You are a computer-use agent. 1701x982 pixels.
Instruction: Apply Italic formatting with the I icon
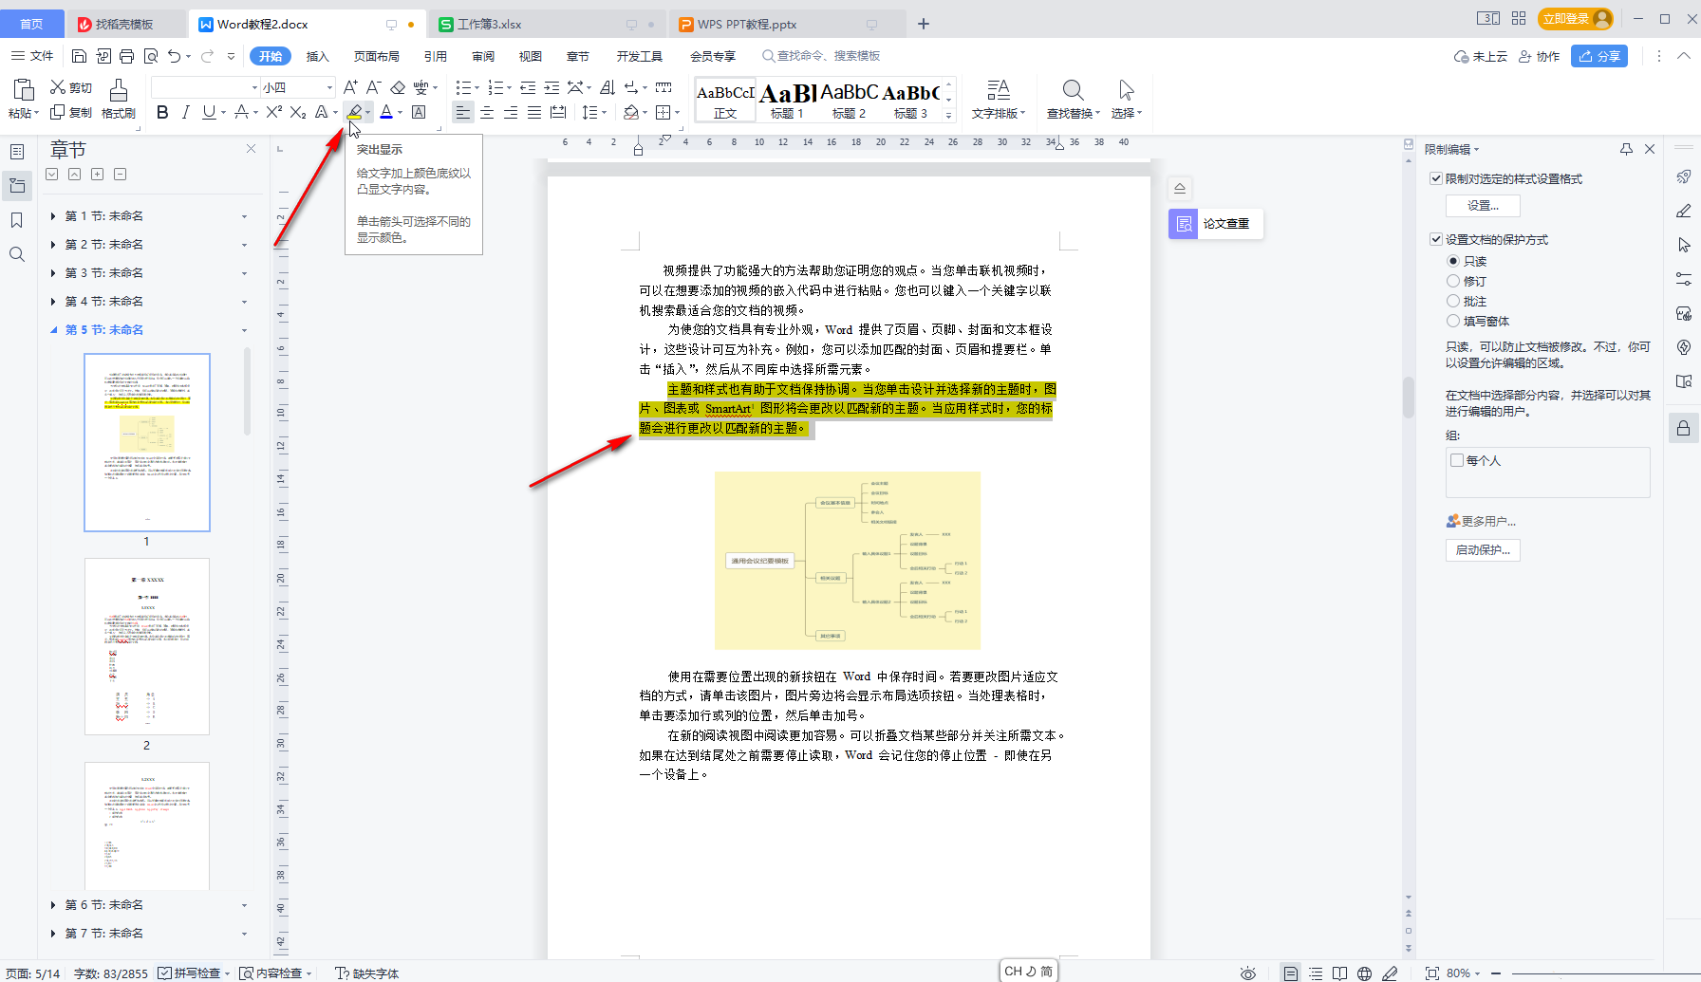coord(185,112)
